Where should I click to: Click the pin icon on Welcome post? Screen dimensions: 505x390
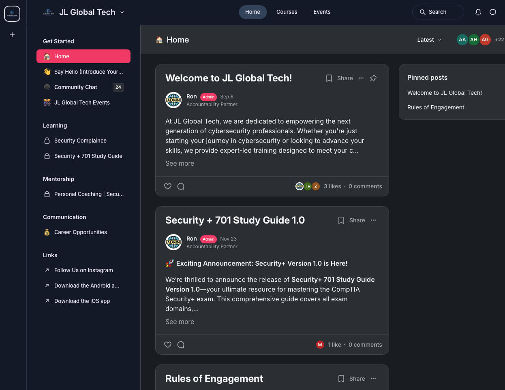click(x=373, y=78)
